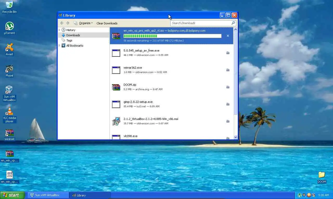This screenshot has width=333, height=199.
Task: Open the Windows start menu
Action: point(12,195)
